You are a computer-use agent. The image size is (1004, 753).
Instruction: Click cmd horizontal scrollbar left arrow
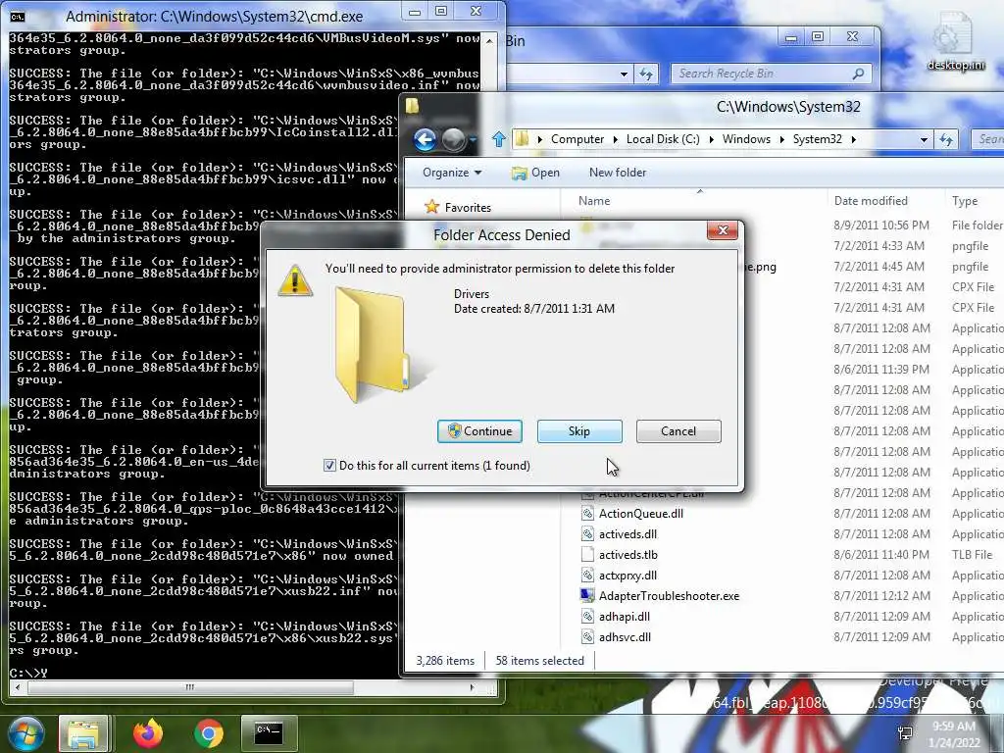[x=18, y=687]
